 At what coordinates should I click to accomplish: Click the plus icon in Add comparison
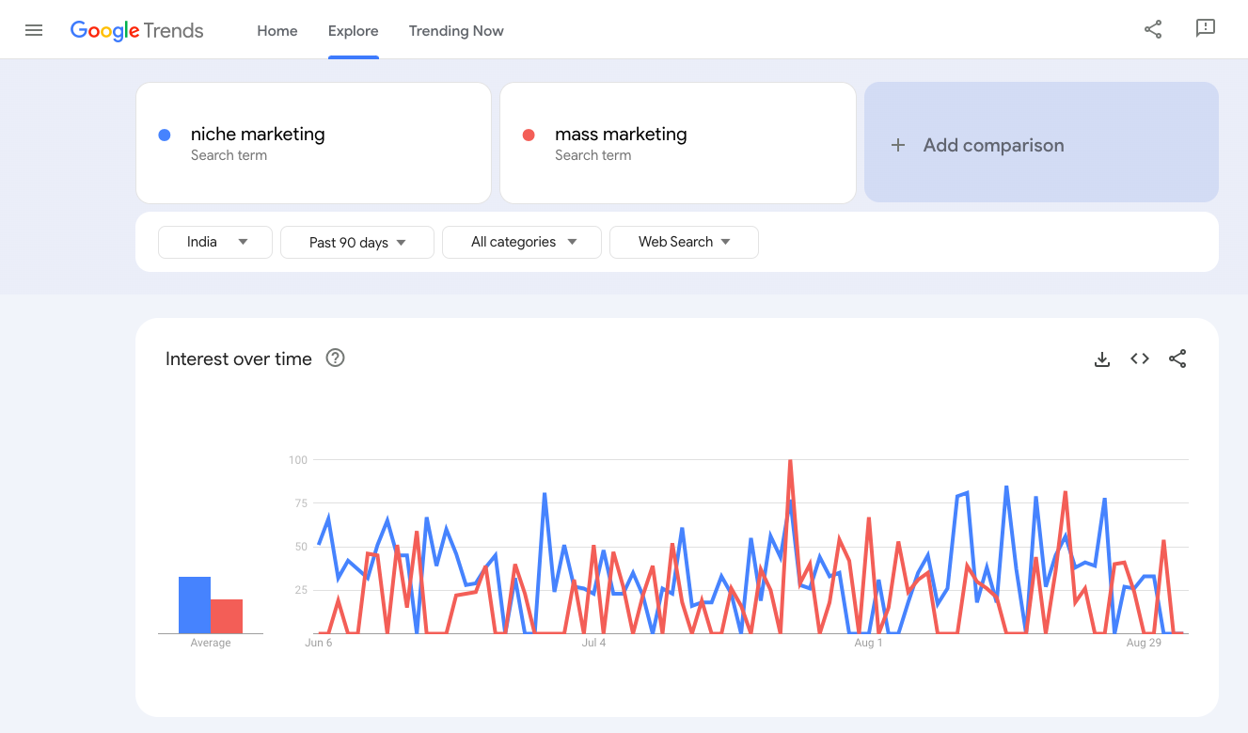click(898, 145)
